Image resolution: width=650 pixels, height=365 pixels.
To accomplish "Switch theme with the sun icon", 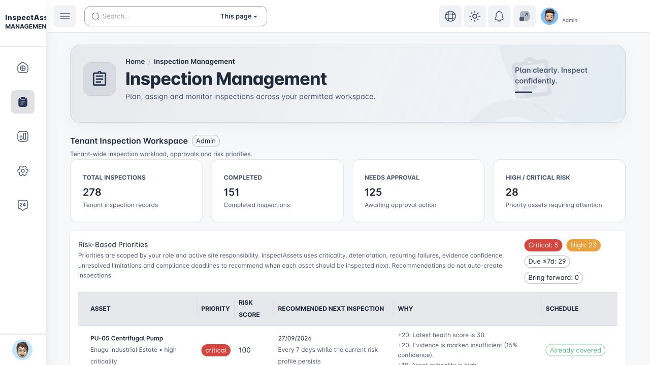I will coord(475,16).
